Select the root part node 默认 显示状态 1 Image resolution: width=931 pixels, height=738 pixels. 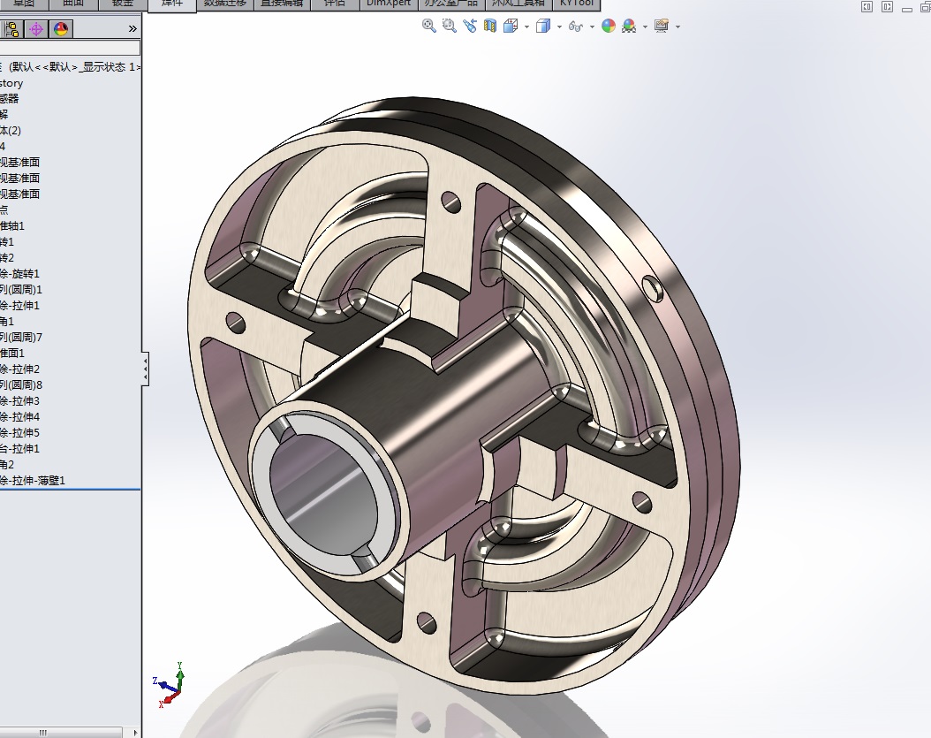coord(70,67)
